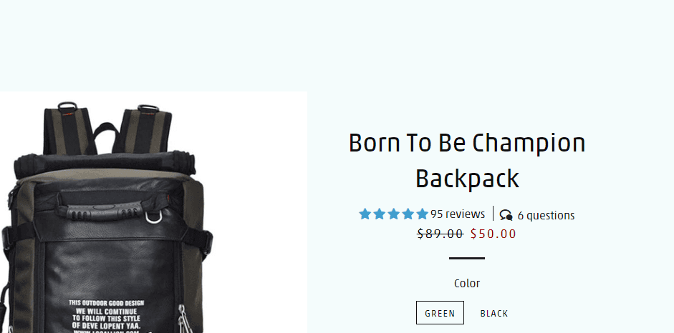Click the fourth blue rating star
The height and width of the screenshot is (333, 674).
(x=408, y=214)
